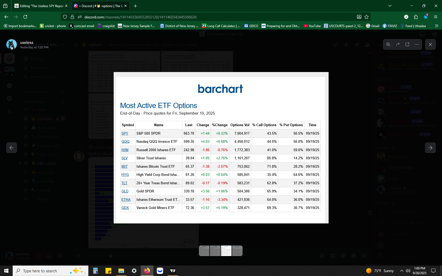Viewport: 442px width, 276px height.
Task: Open tracking protection shield icon
Action: [x=65, y=17]
